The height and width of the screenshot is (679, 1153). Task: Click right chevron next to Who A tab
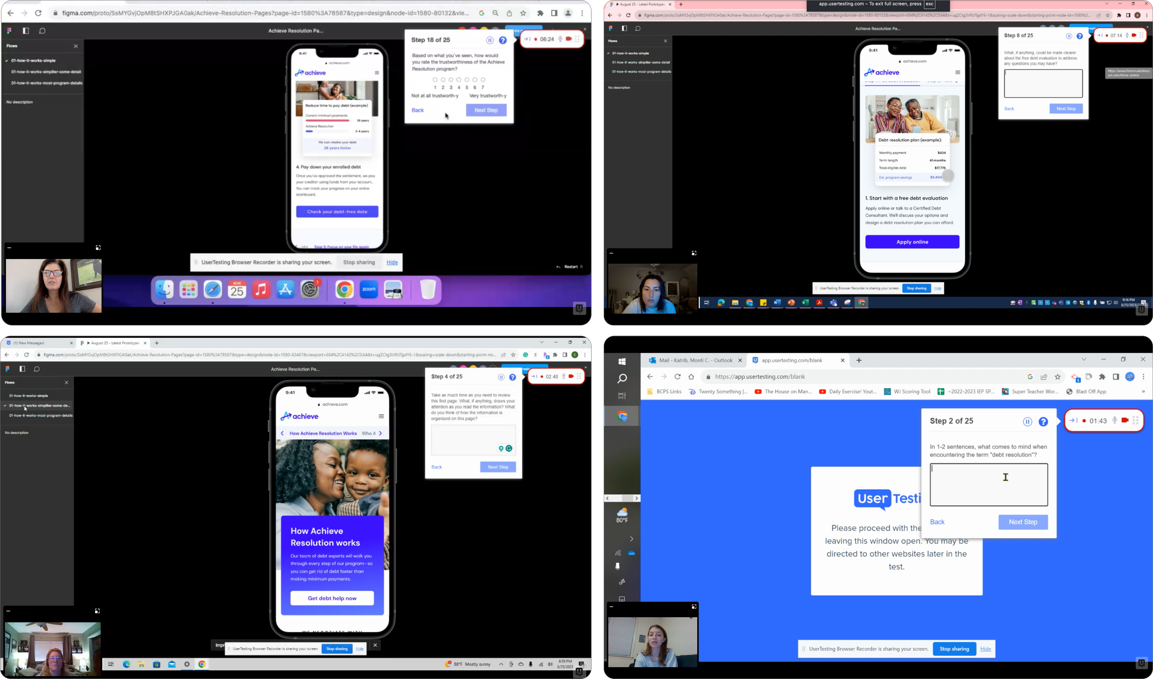coord(380,433)
